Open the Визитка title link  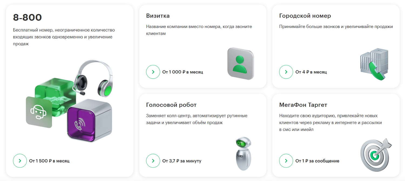[x=158, y=16]
